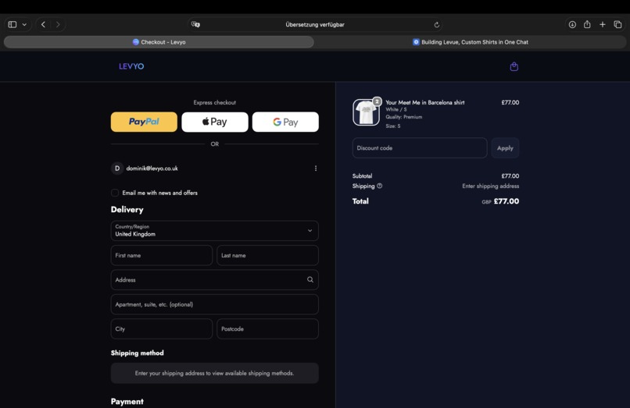Viewport: 630px width, 408px height.
Task: Focus the City field
Action: [162, 328]
